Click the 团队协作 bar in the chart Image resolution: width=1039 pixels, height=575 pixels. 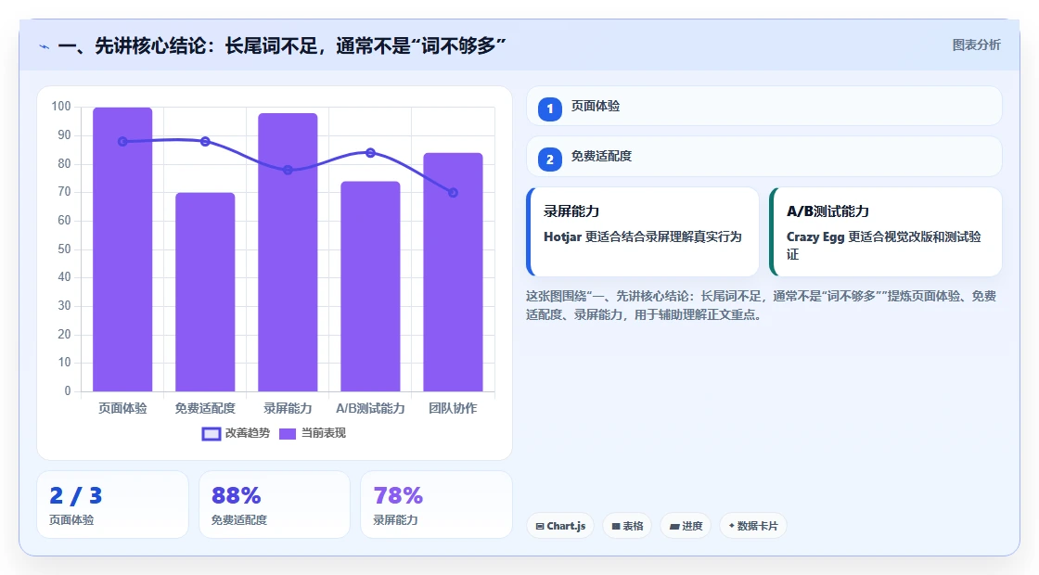[454, 272]
